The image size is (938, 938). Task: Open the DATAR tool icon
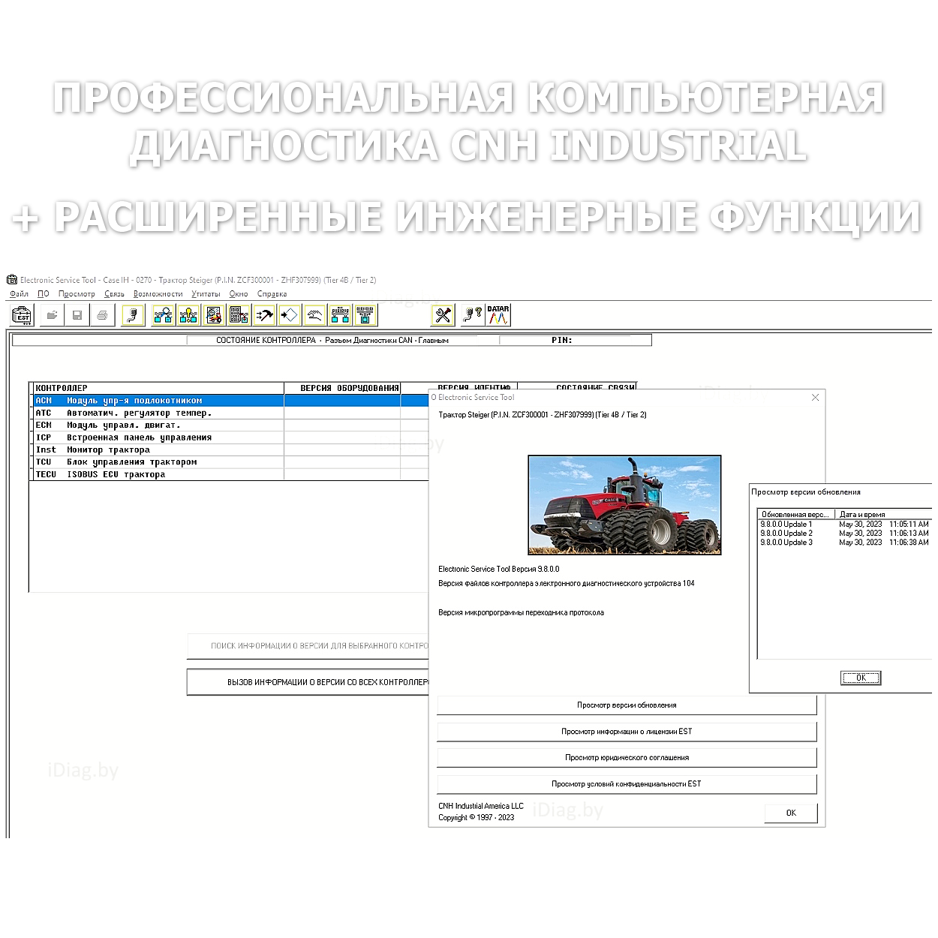point(498,315)
